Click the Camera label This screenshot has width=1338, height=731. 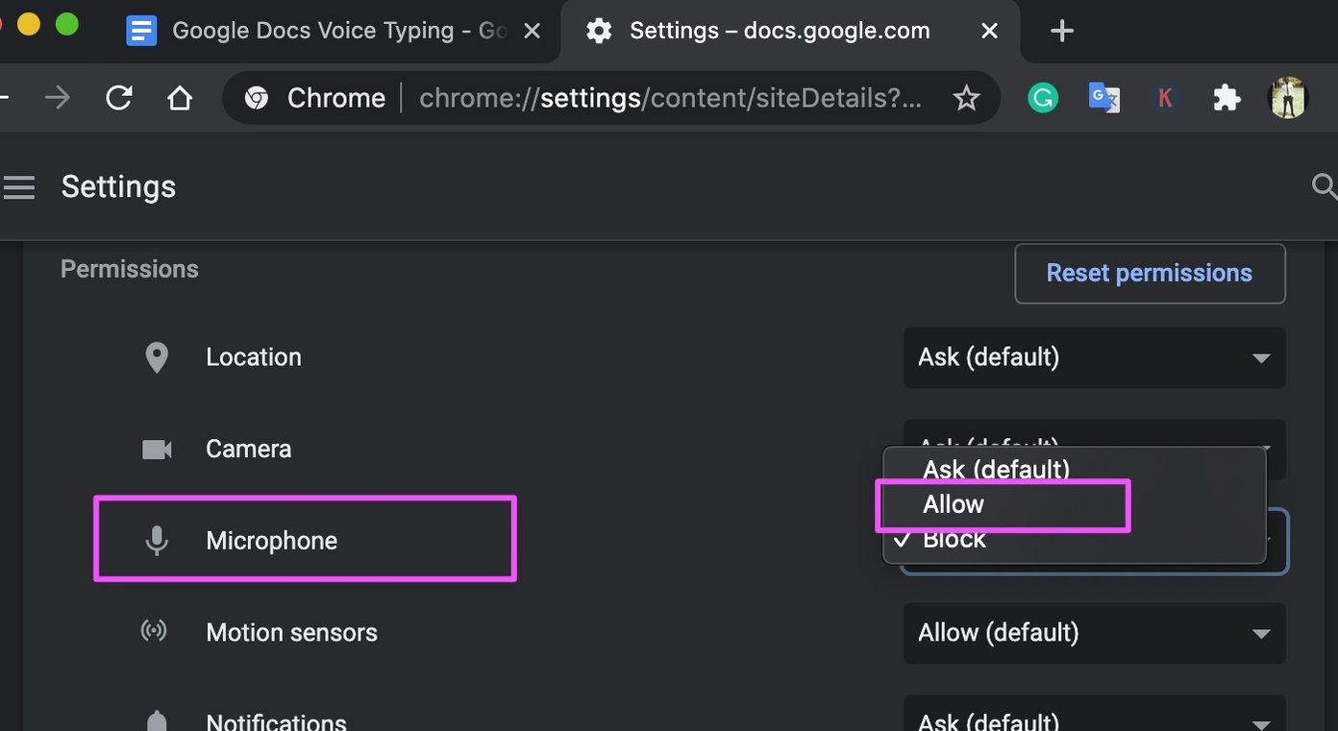248,449
